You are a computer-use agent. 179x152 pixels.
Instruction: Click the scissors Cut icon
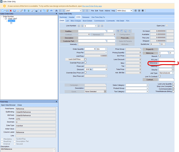[41, 11]
